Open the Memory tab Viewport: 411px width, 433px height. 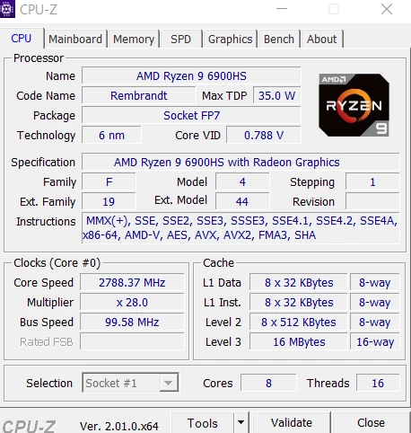coord(134,39)
